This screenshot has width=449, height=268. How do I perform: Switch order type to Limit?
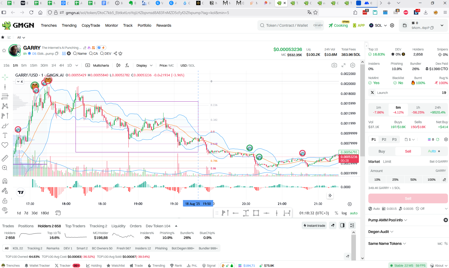pyautogui.click(x=387, y=162)
